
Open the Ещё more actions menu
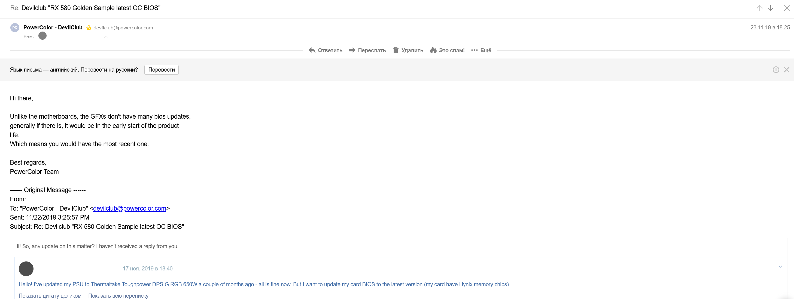pyautogui.click(x=481, y=50)
